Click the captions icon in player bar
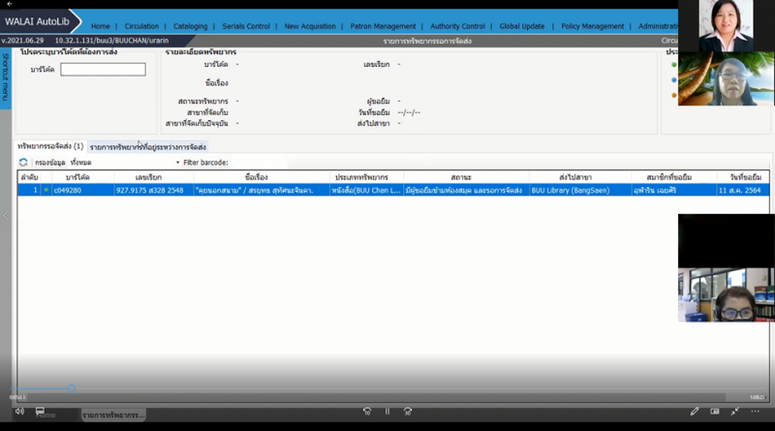The image size is (775, 431). (x=715, y=412)
